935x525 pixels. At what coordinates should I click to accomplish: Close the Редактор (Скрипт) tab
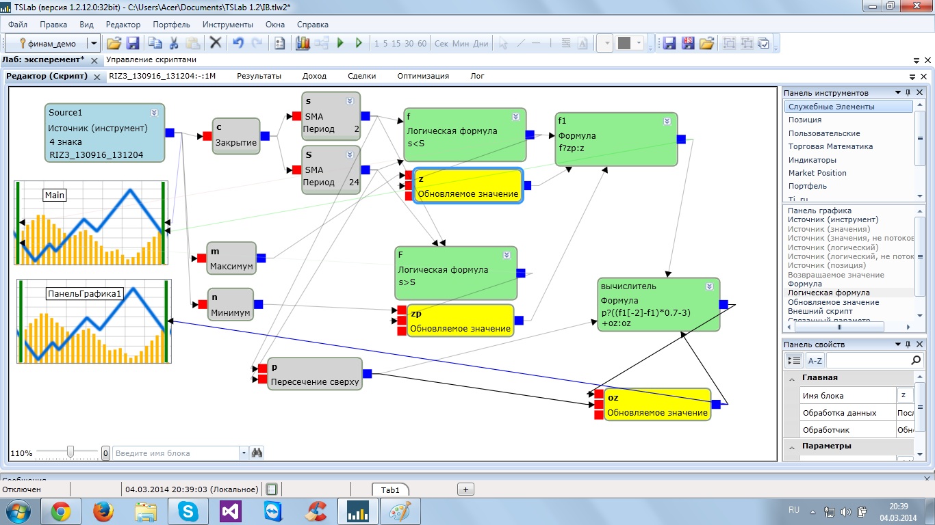pos(97,77)
